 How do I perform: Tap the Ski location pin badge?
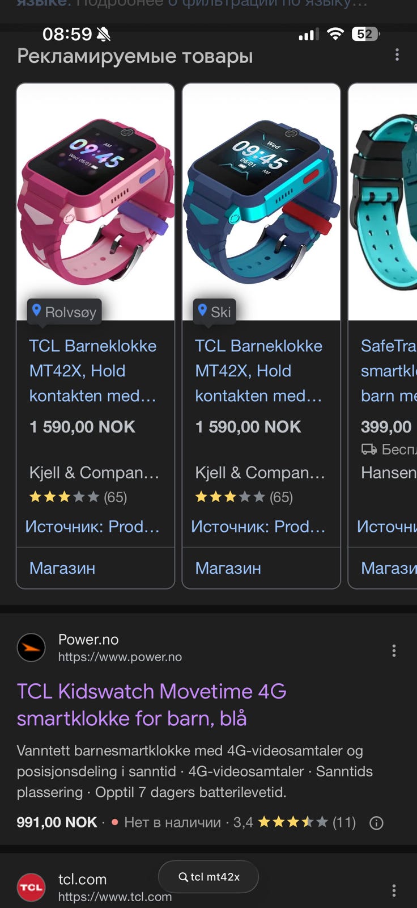pyautogui.click(x=214, y=312)
